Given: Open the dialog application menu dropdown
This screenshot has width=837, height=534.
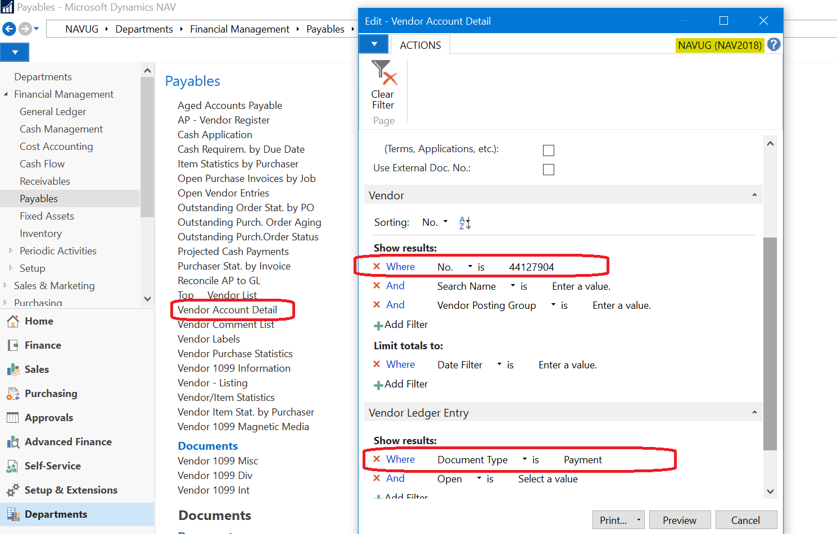Looking at the screenshot, I should pos(374,44).
